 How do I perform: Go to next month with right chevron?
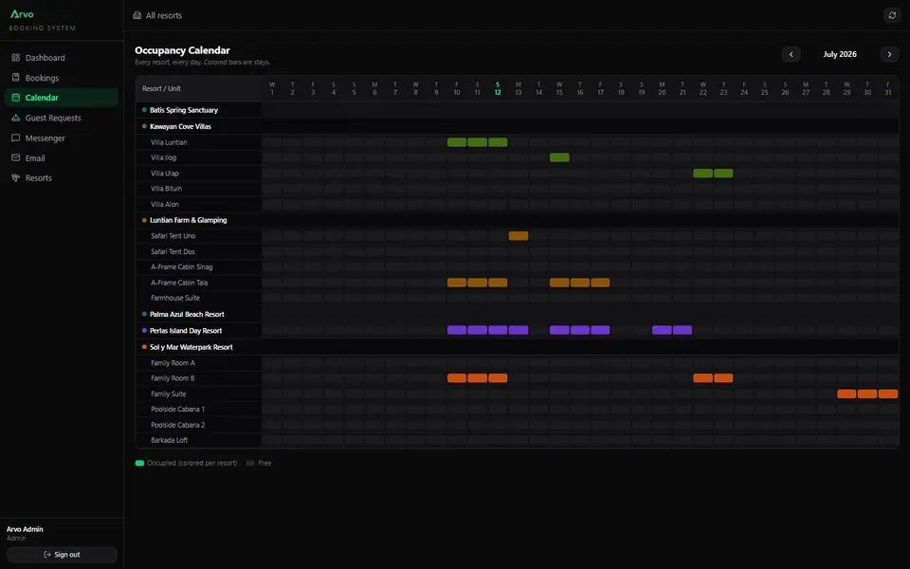(x=889, y=54)
